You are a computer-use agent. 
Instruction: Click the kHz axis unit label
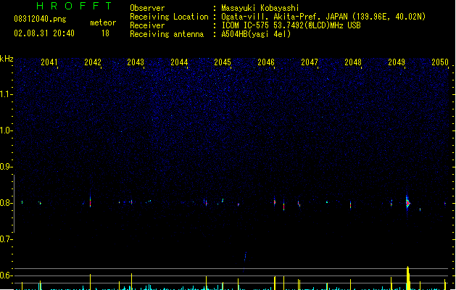coord(7,59)
